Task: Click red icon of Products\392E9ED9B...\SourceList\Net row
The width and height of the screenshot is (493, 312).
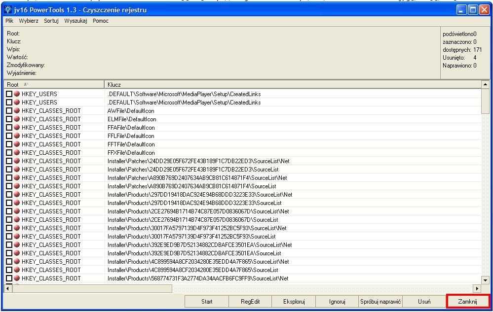Action: pyautogui.click(x=17, y=244)
